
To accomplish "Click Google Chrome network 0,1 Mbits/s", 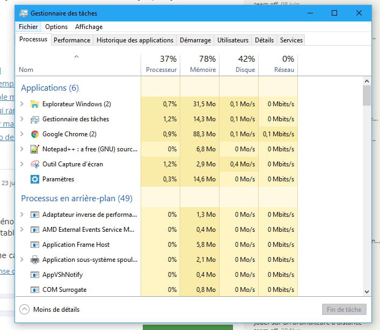I will point(279,134).
